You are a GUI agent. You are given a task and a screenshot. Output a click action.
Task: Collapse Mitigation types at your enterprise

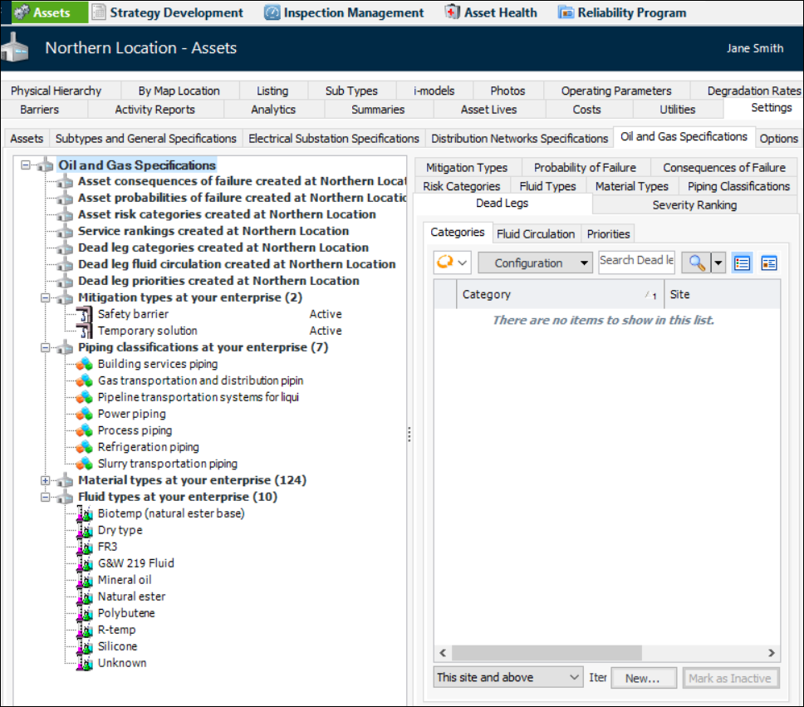45,297
